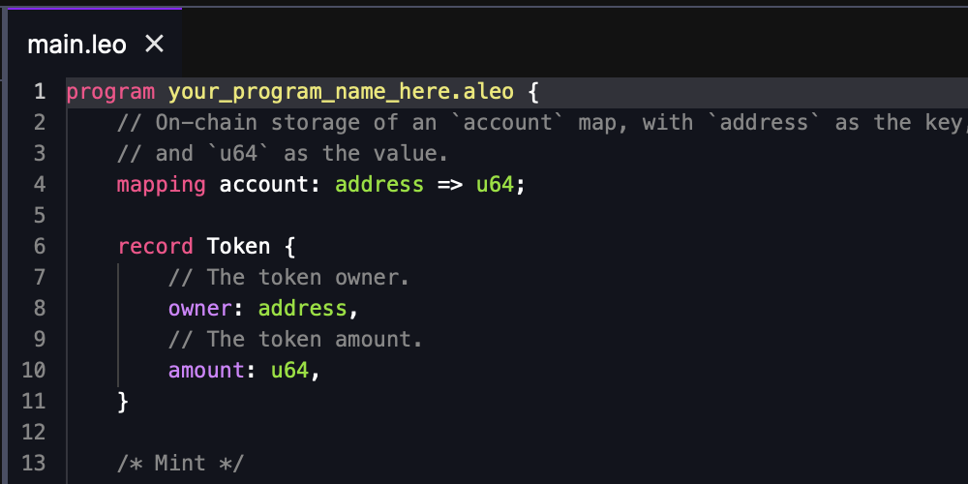The image size is (968, 484).
Task: Click line number 6 in the gutter
Action: click(40, 246)
